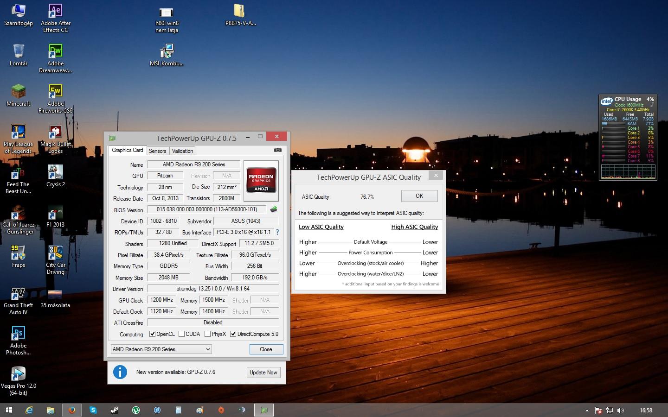The image size is (668, 417).
Task: Select the Adobe Fireworks CS6 shortcut
Action: (55, 99)
